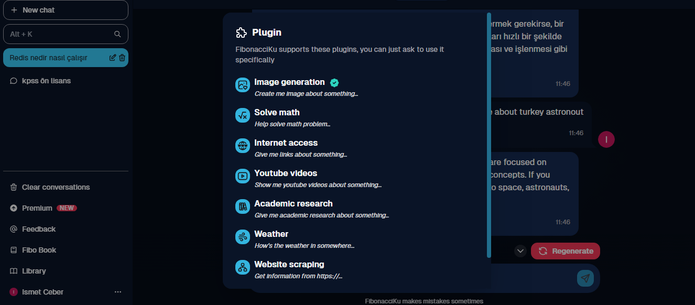Click the send message paper plane icon
This screenshot has height=305, width=695.
585,278
